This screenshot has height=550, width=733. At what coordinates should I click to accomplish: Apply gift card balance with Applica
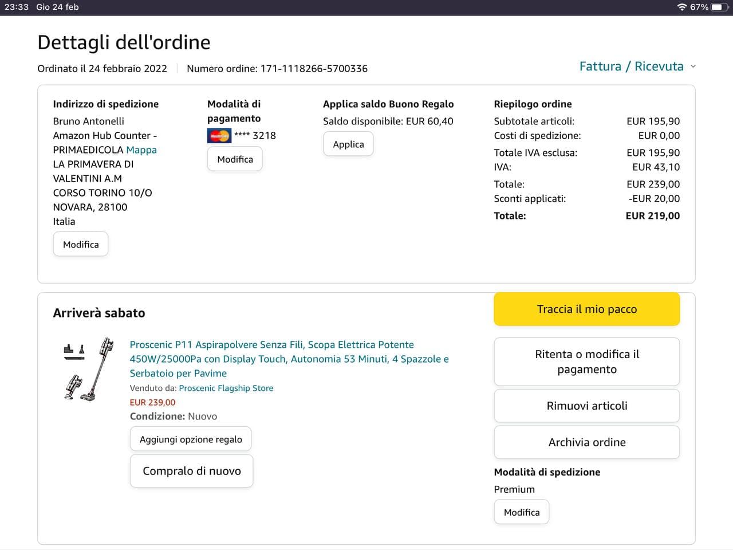(348, 144)
